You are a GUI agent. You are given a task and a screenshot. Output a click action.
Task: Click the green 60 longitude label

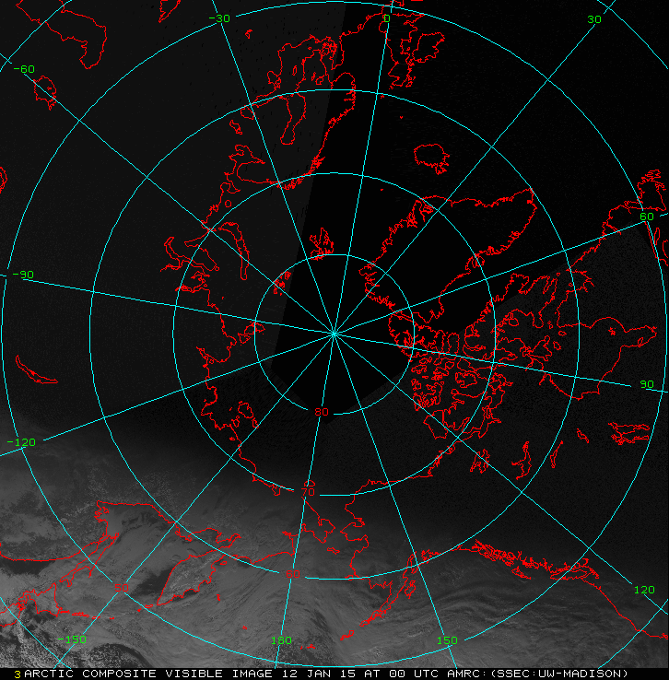point(647,217)
